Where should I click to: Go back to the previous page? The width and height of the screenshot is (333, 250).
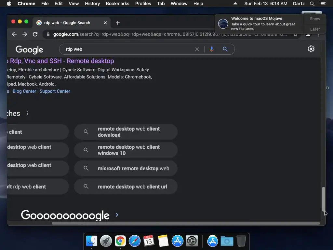[x=14, y=34]
